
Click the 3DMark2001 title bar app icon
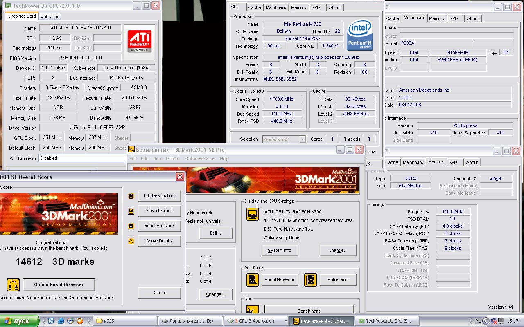pyautogui.click(x=131, y=150)
